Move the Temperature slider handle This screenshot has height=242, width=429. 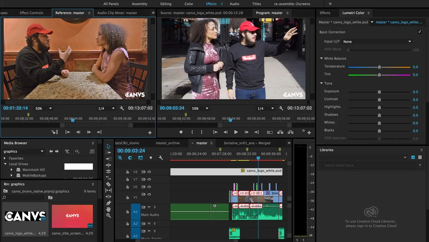click(379, 67)
